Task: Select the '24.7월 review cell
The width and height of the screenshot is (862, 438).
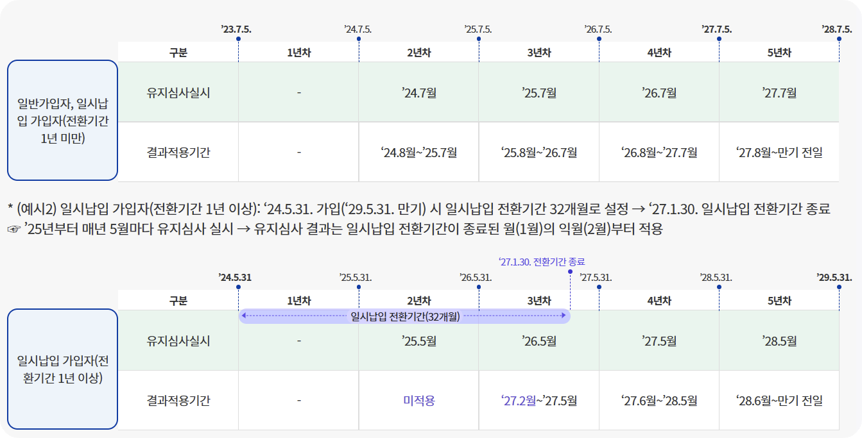Action: 418,92
